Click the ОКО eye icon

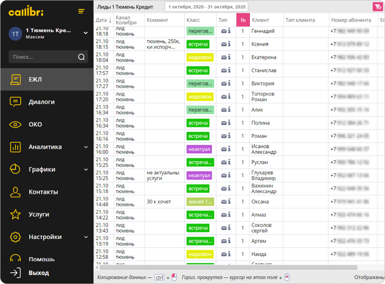coord(15,125)
